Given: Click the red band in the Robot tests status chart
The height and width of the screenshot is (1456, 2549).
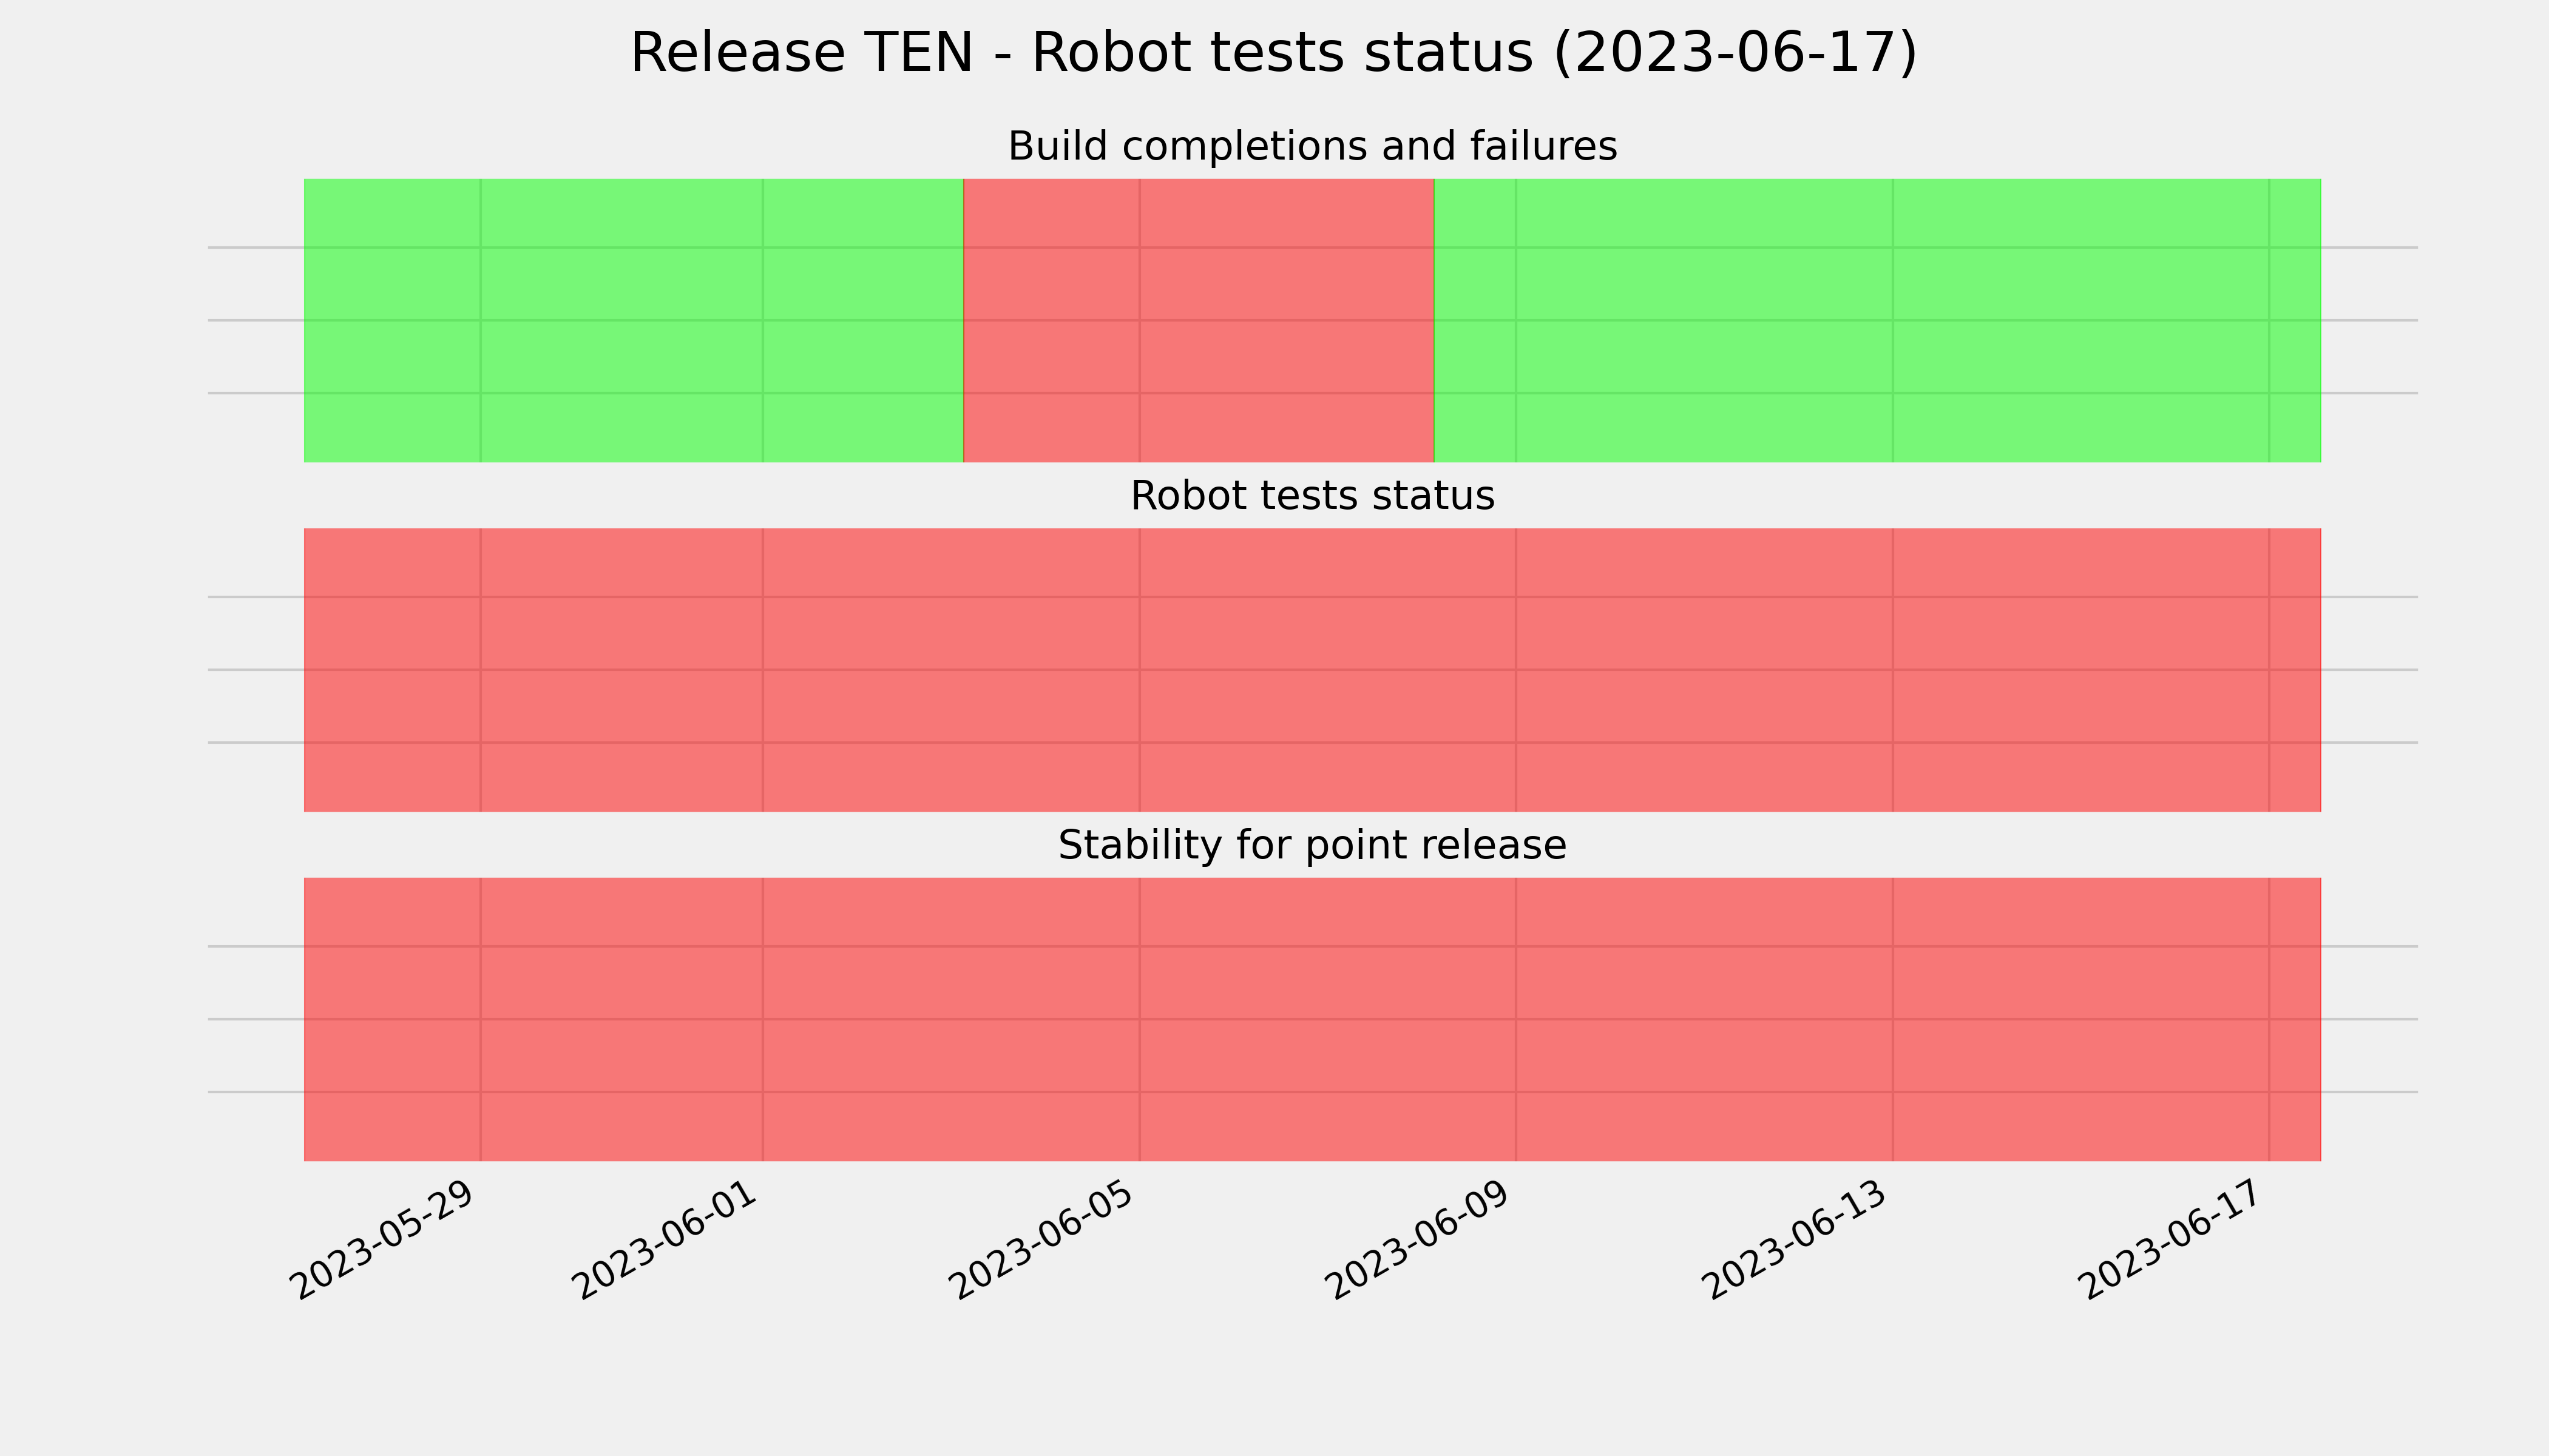Looking at the screenshot, I should pos(1313,670).
